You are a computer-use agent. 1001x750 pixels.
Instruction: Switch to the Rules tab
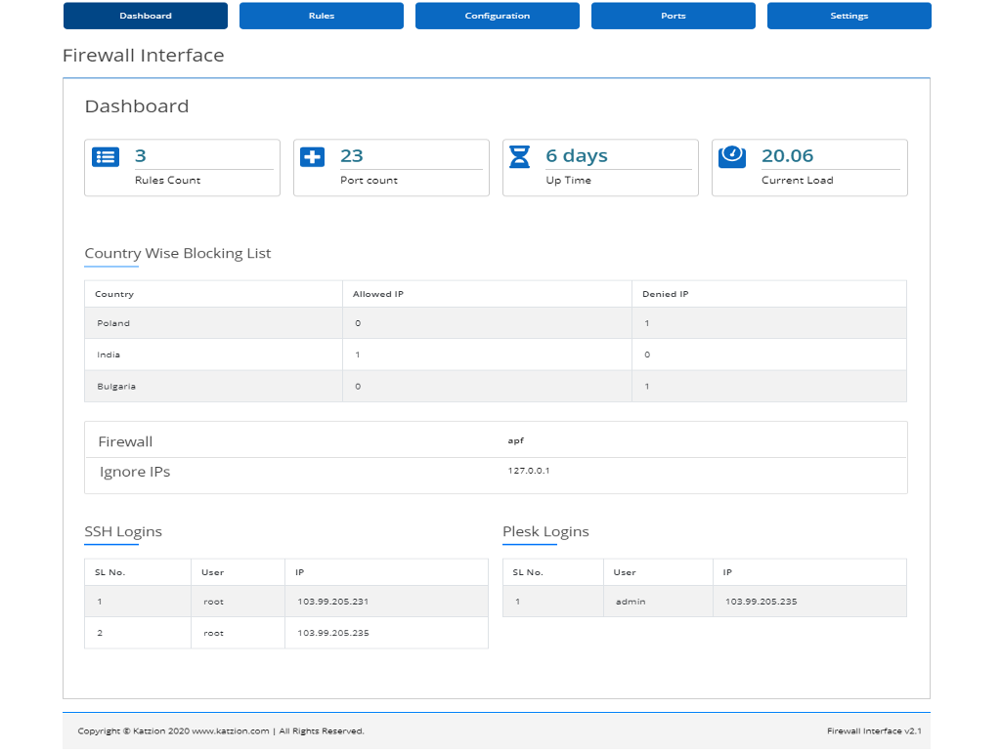pyautogui.click(x=321, y=16)
